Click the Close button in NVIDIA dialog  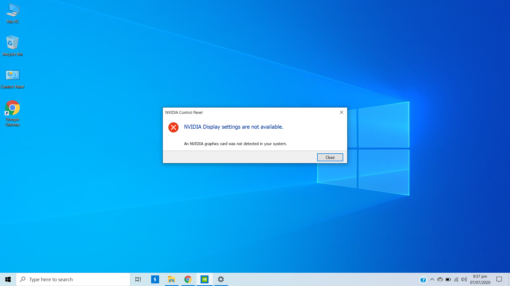click(x=330, y=157)
